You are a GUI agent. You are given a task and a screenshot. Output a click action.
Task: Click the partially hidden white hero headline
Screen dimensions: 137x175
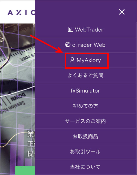pos(31,144)
